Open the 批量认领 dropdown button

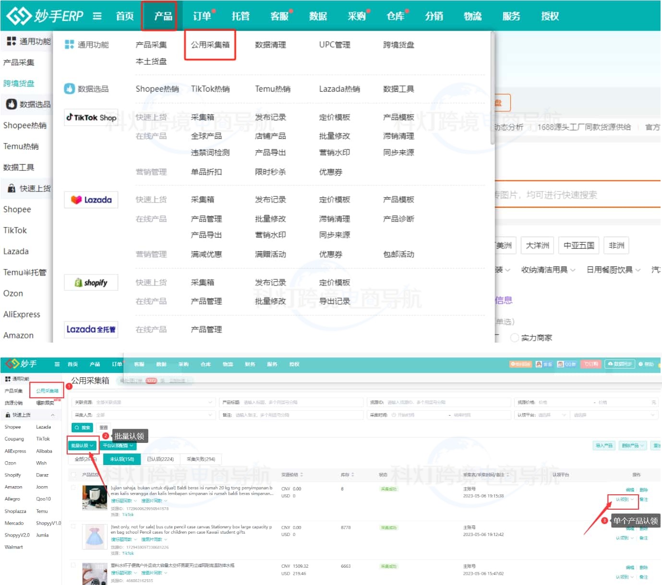tap(82, 446)
